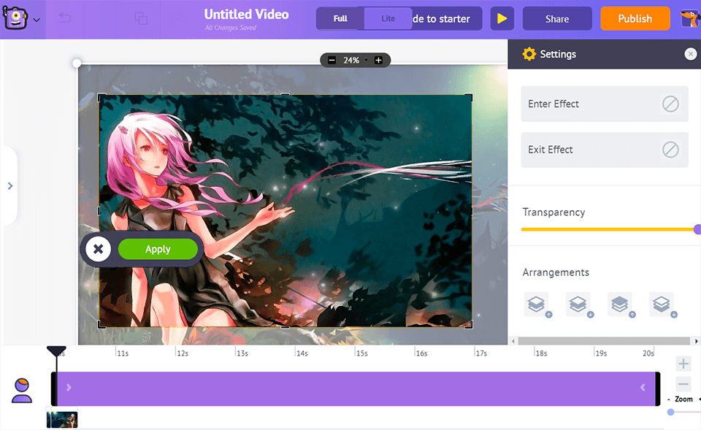
Task: Click the second arrangement layer icon with down arrow
Action: click(579, 305)
